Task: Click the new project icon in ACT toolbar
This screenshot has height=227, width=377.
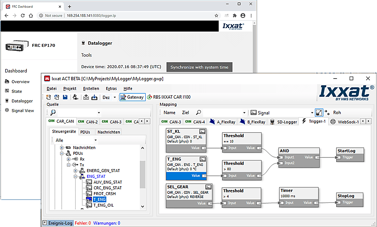Action: 48,97
